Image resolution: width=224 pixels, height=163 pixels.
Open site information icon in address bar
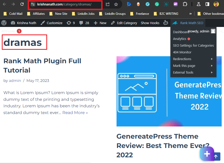click(x=33, y=4)
